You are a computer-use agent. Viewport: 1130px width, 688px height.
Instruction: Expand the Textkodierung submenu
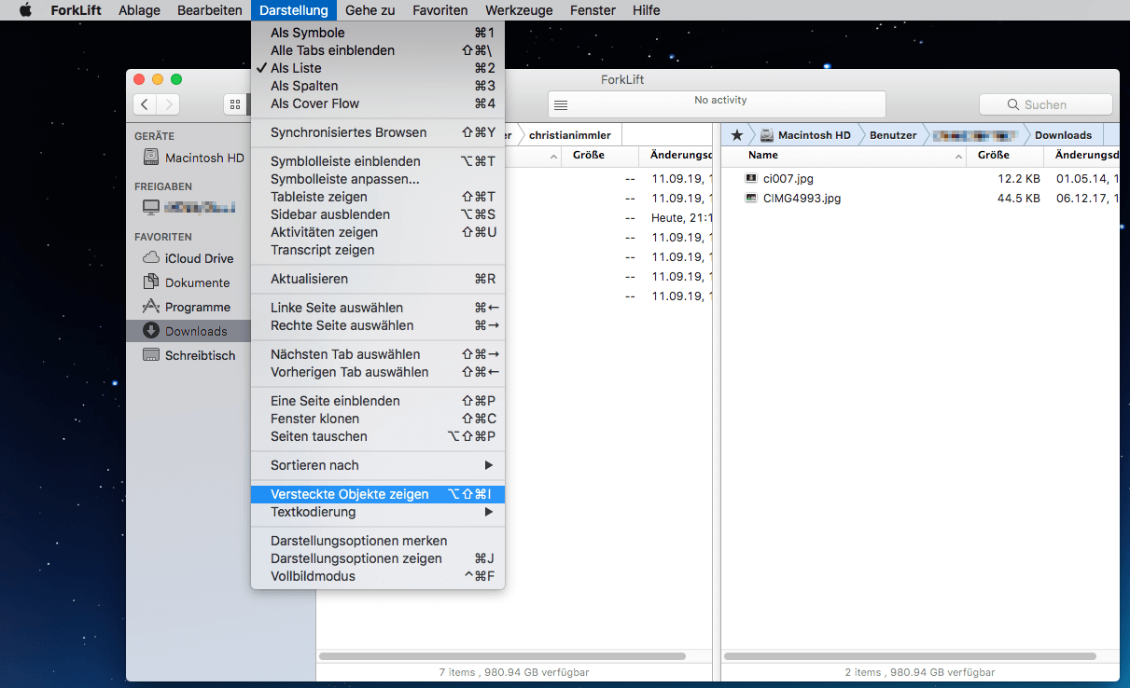click(378, 512)
